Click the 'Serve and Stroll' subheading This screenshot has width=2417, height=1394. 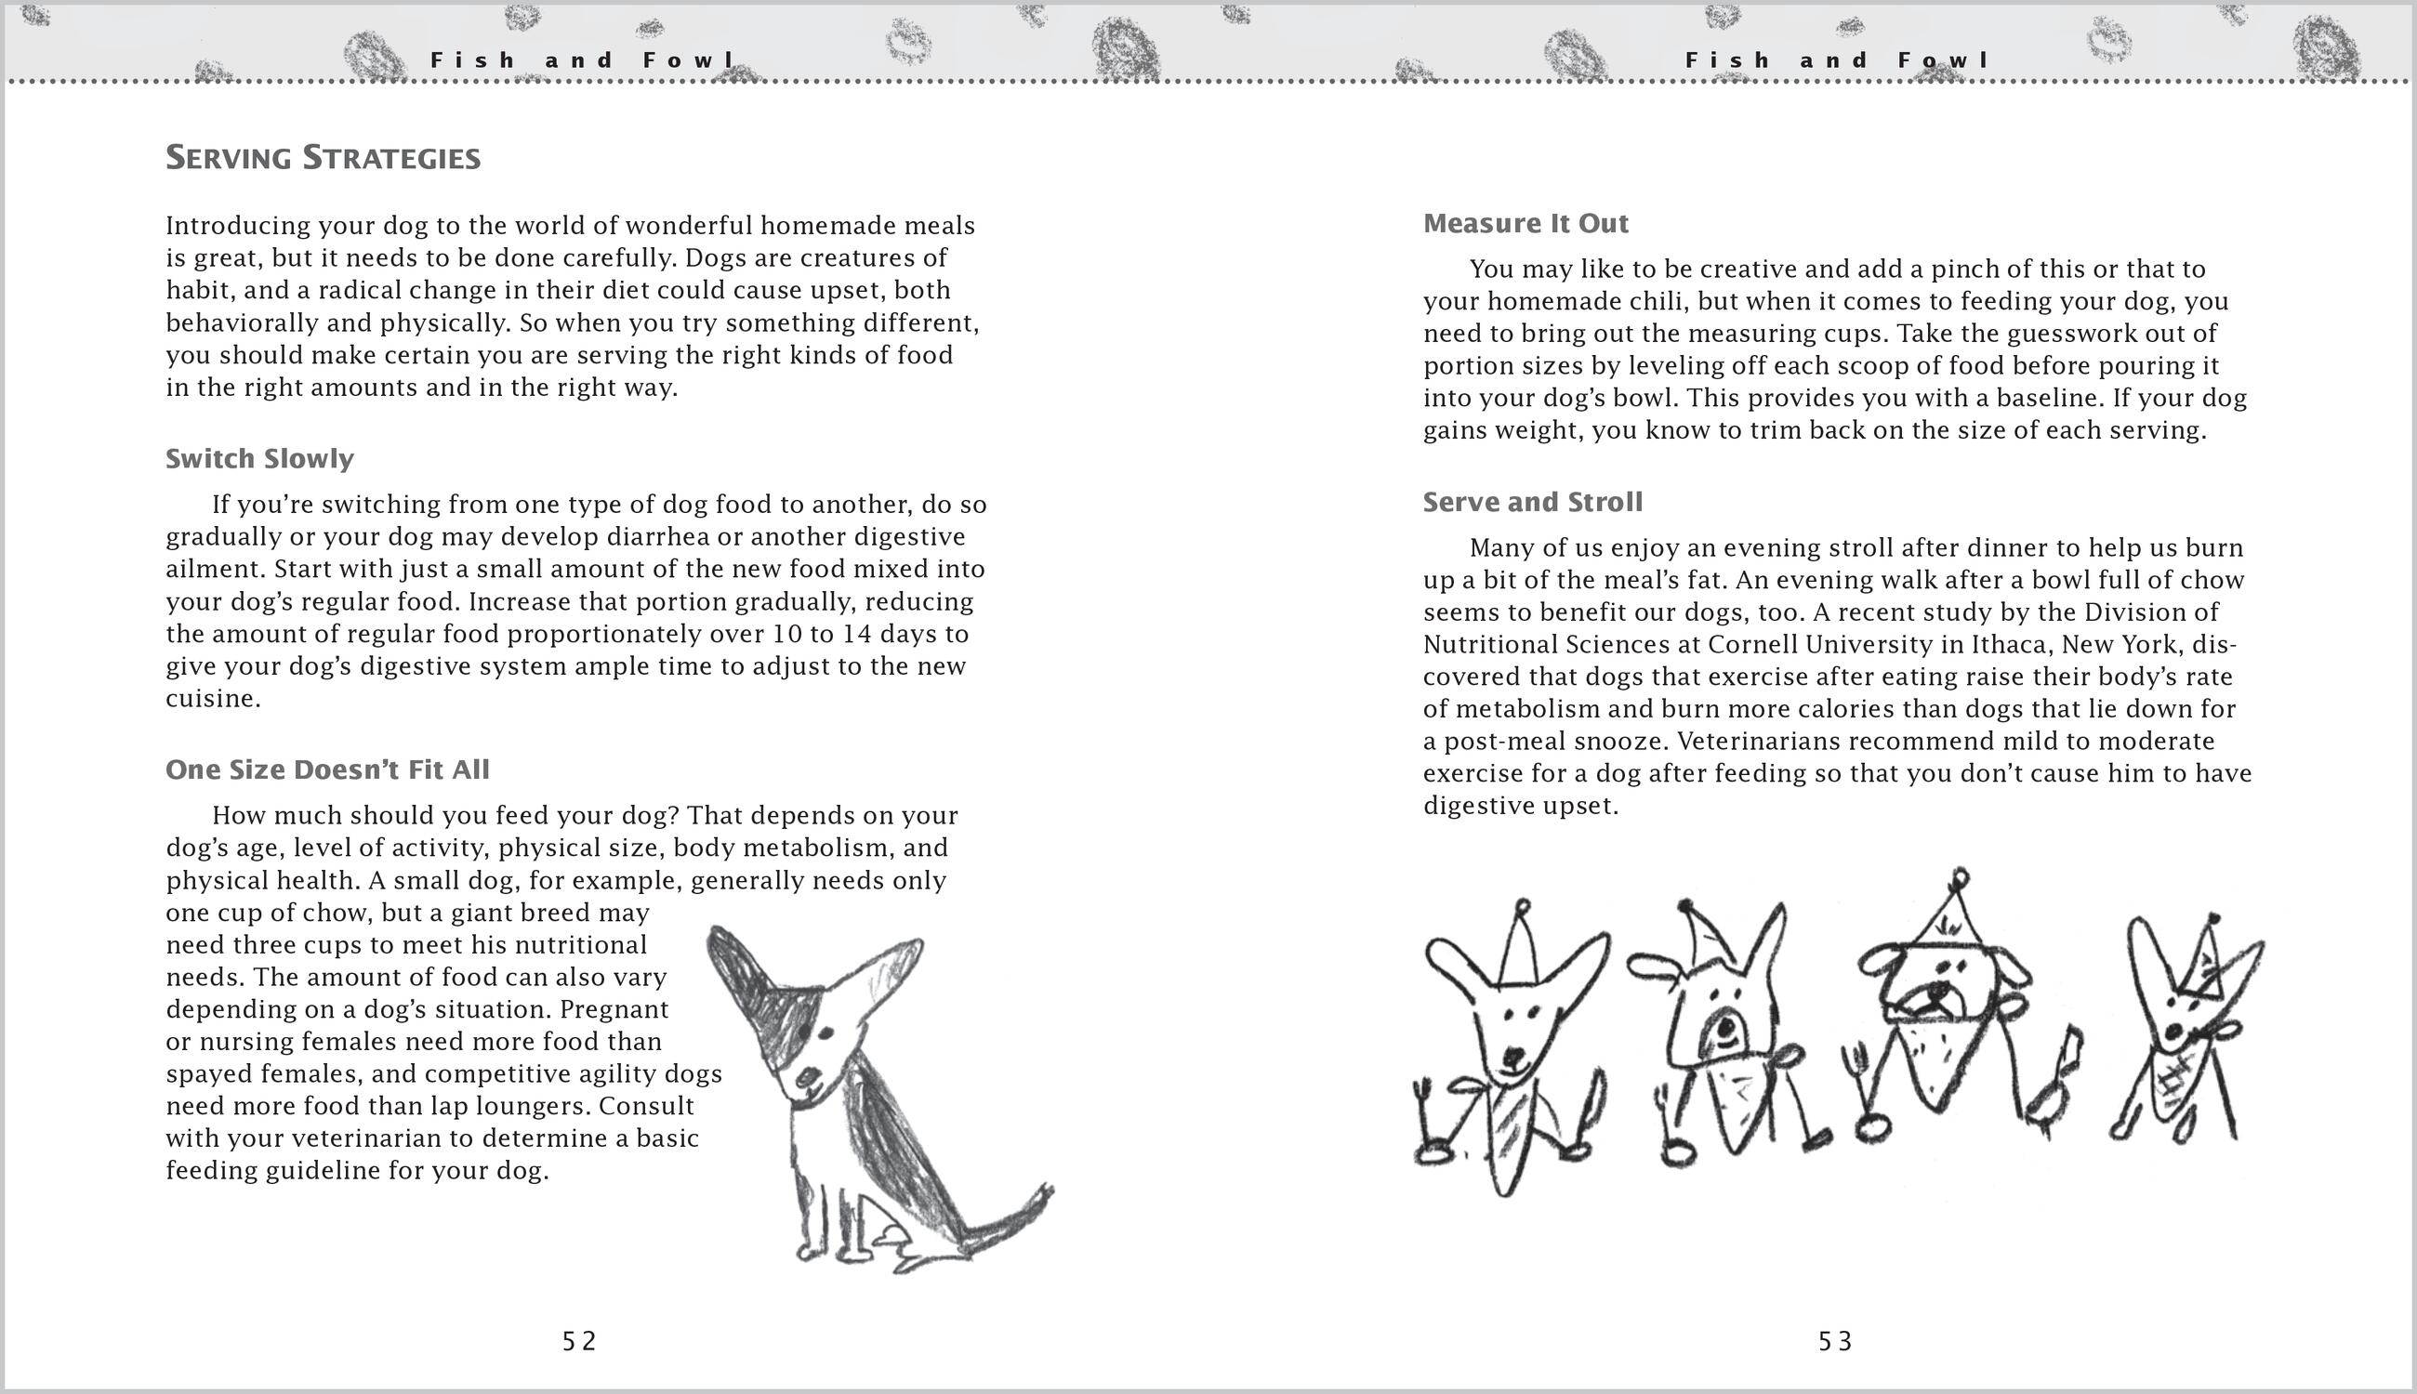pos(1532,502)
